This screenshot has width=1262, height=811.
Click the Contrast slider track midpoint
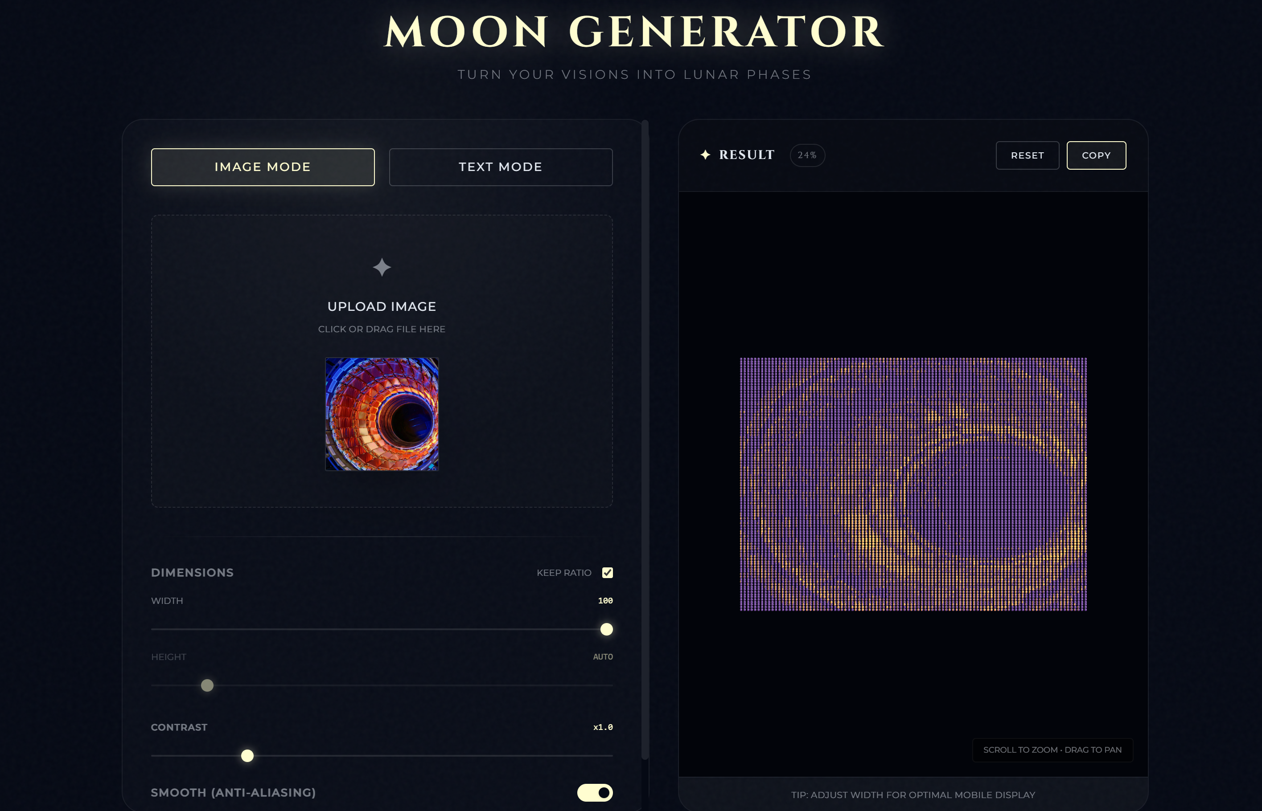pos(382,756)
